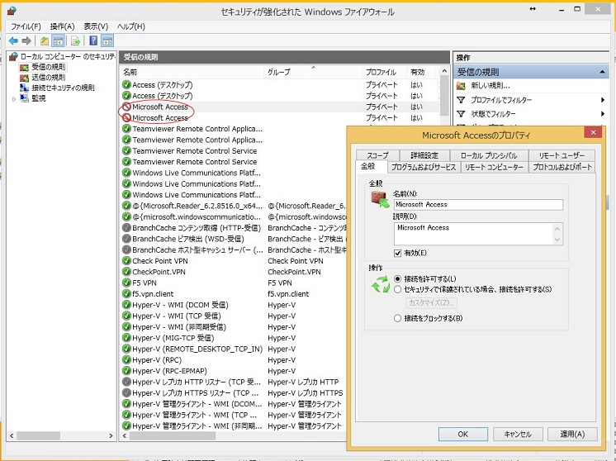Image resolution: width=616 pixels, height=461 pixels.
Task: Open the Help toolbar icon
Action: coord(93,40)
